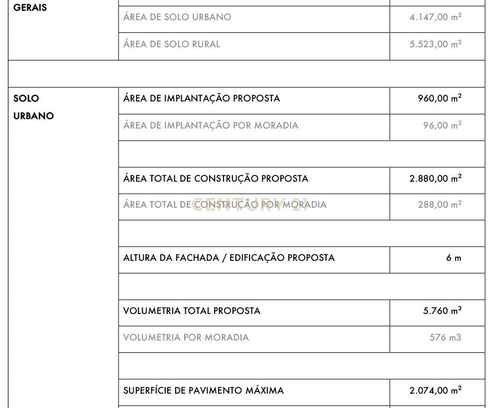
Task: Select the ÁREA DE SOLO RURAL row label
Action: [x=171, y=44]
